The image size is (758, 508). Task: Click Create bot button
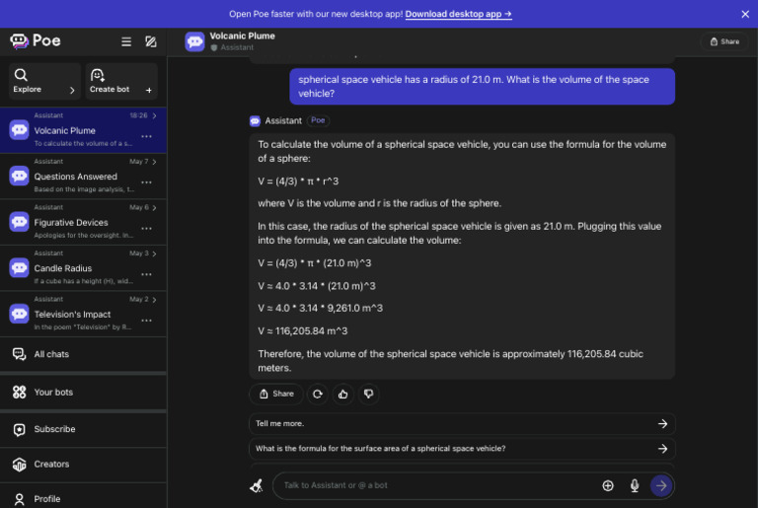coord(121,81)
